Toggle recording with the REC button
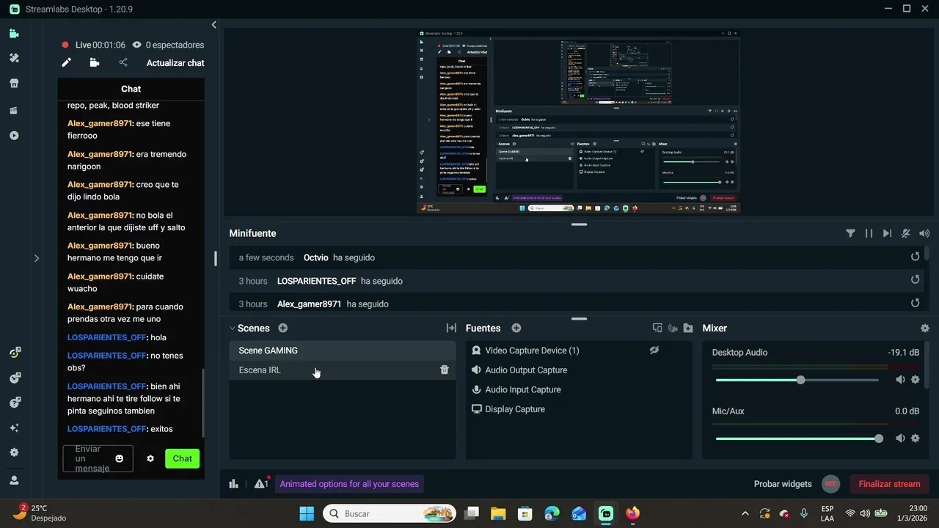Viewport: 939px width, 528px height. (830, 484)
